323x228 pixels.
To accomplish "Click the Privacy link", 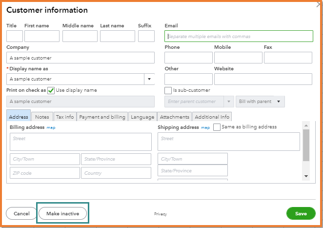I will click(161, 214).
